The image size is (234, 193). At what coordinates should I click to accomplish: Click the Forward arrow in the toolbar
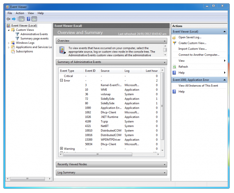[x=14, y=19]
